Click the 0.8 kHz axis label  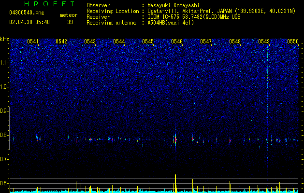coord(4,135)
